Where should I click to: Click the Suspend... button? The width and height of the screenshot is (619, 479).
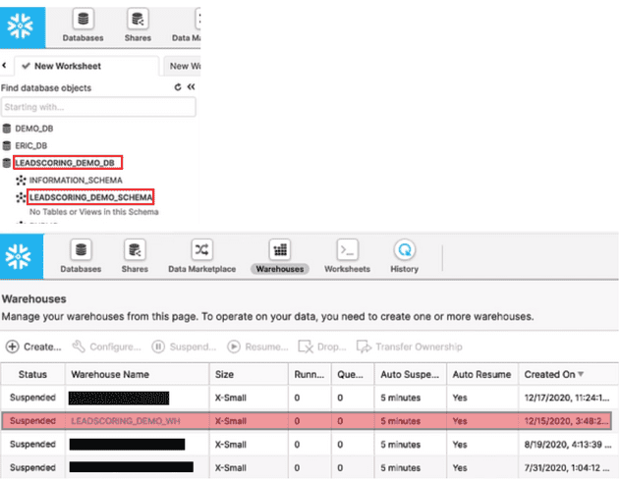pos(185,346)
